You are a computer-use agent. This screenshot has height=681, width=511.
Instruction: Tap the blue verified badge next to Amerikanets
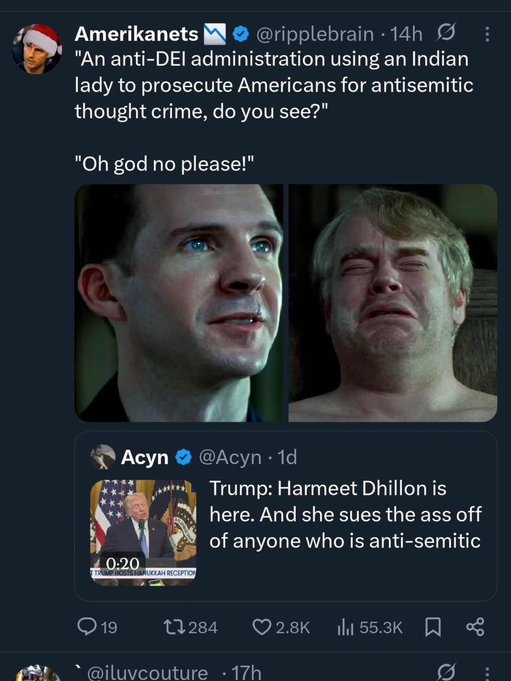point(241,34)
